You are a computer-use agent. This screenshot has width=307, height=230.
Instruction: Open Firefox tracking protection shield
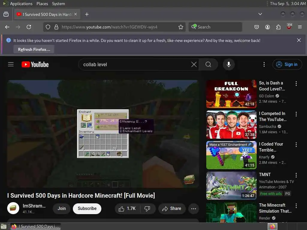[x=48, y=27]
